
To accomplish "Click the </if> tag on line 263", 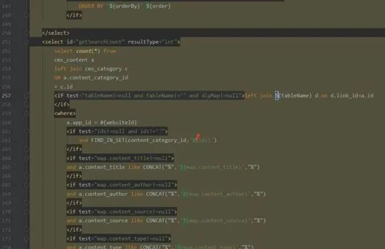I will click(74, 149).
